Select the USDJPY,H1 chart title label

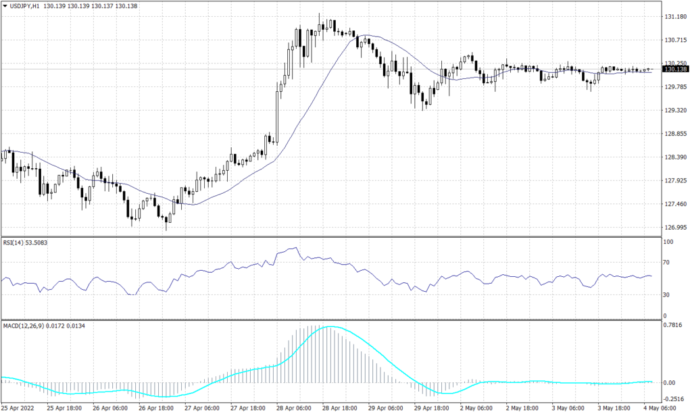[x=25, y=5]
